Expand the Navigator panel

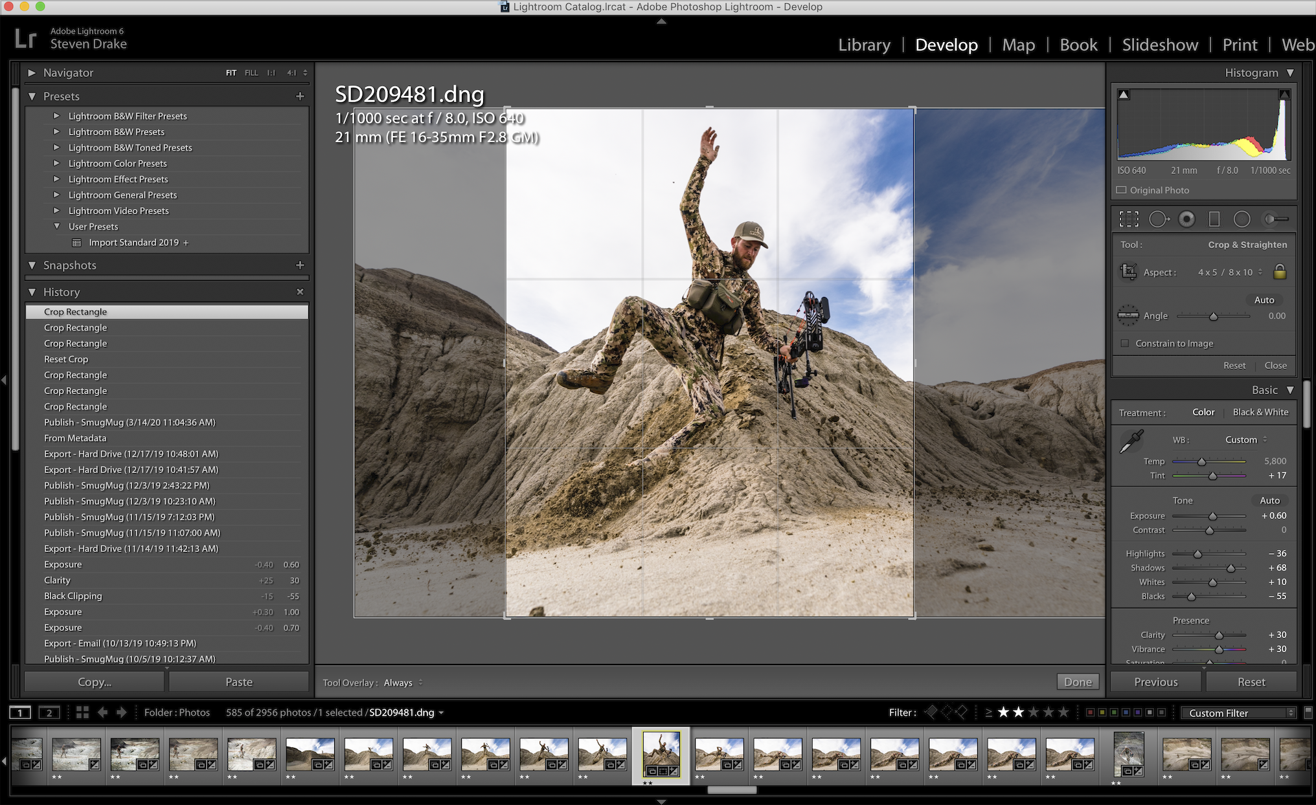coord(32,73)
